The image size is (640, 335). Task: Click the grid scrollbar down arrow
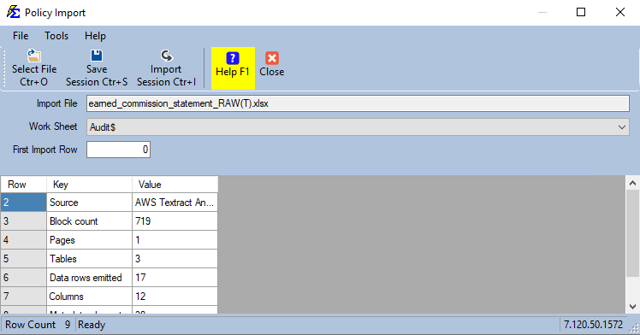point(632,307)
